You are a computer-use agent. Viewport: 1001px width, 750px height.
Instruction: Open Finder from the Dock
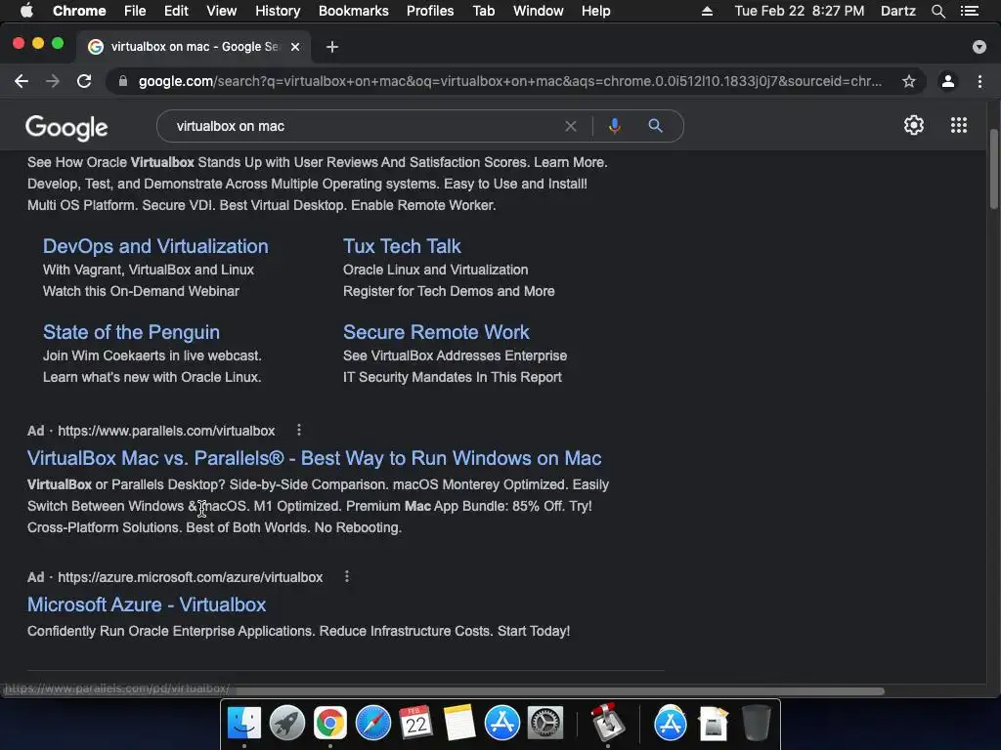(x=243, y=723)
